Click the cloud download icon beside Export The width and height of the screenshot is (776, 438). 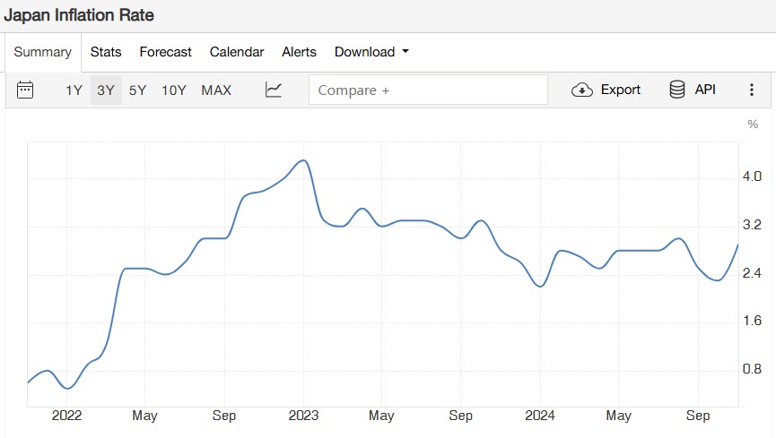click(x=582, y=90)
